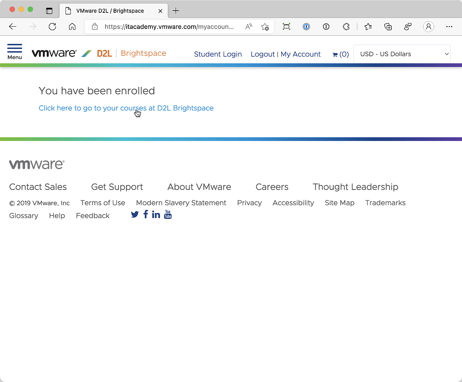Open browser settings and more menu
The width and height of the screenshot is (462, 382).
click(449, 27)
